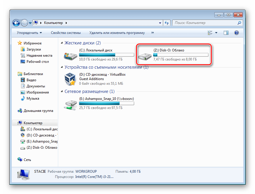Click the E: drive capacity usage bar
This screenshot has height=194, width=255.
pos(106,103)
